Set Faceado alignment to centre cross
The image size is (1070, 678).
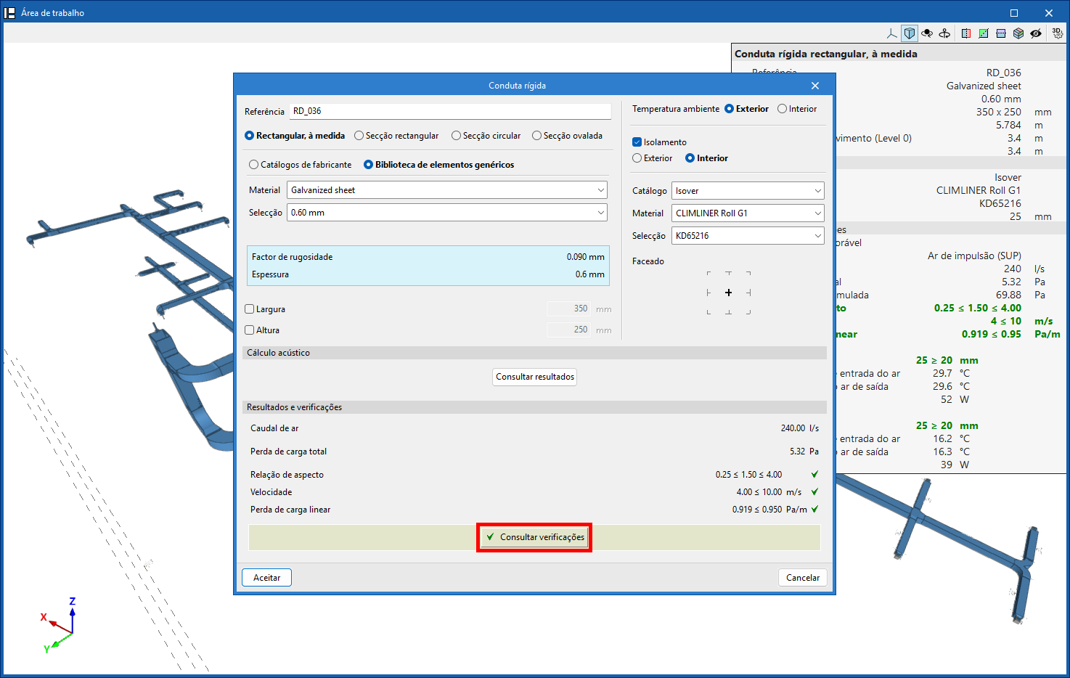[x=728, y=293]
